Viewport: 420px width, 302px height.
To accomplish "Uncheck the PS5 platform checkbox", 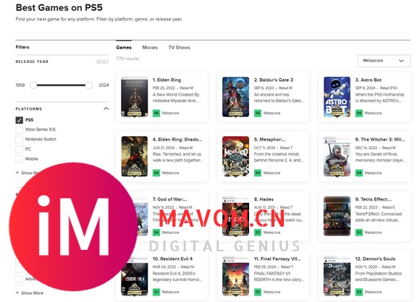I will point(19,120).
